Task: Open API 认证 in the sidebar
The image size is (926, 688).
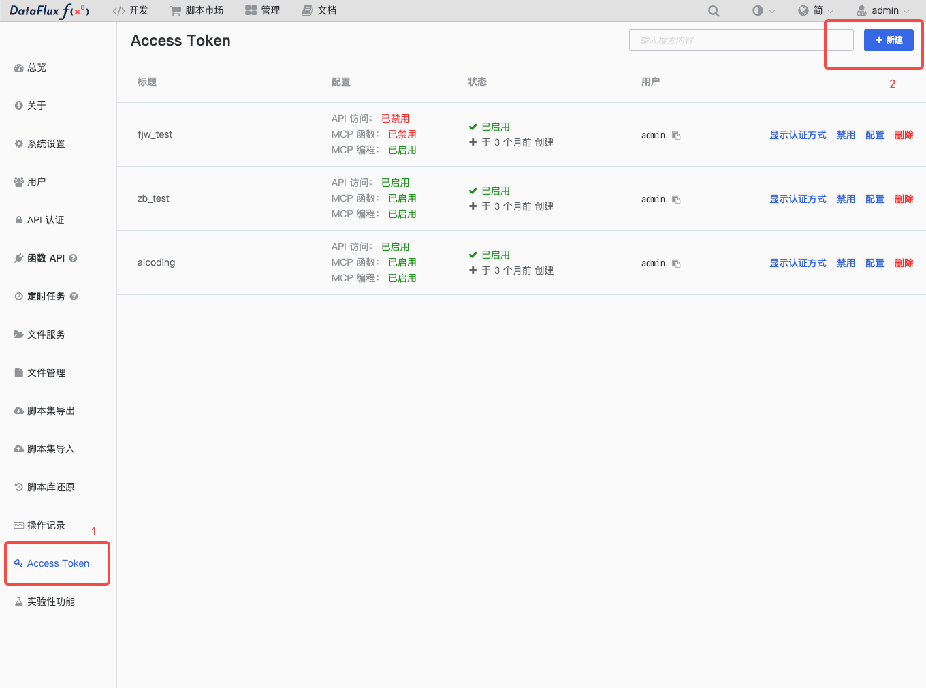Action: coord(39,220)
